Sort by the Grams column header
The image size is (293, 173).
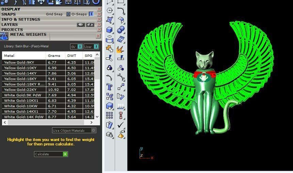pos(56,56)
